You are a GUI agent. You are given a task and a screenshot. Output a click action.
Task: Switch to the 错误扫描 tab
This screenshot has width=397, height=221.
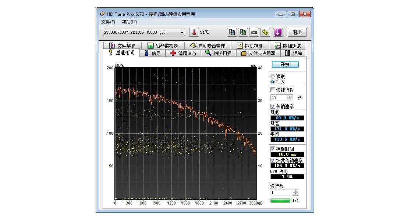pos(218,53)
